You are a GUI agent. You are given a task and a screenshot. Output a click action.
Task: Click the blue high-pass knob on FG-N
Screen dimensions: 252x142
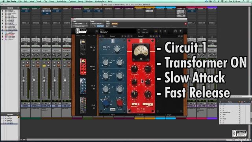106,103
